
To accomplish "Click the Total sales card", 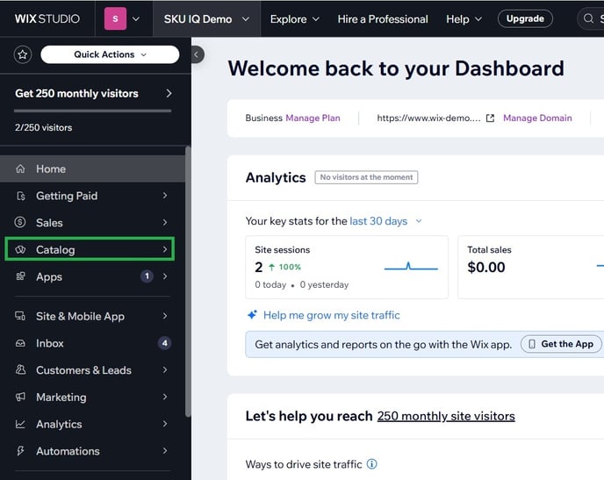I will (531, 267).
